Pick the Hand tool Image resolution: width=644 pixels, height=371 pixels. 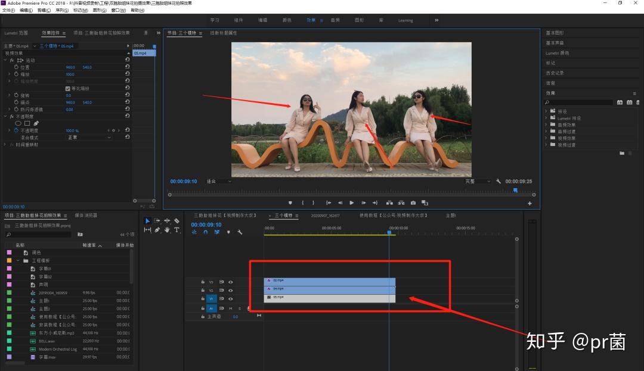tap(168, 230)
